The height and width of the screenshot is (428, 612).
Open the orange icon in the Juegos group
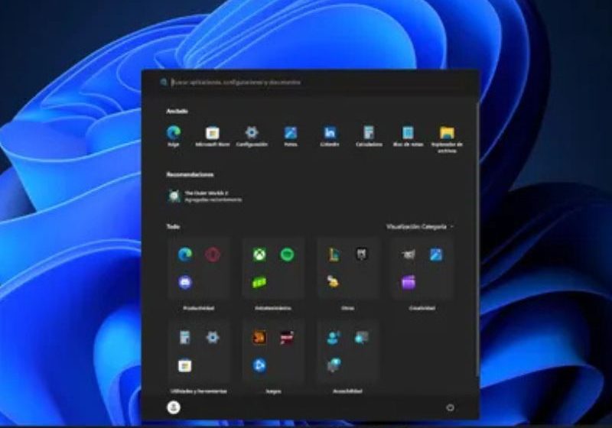259,338
